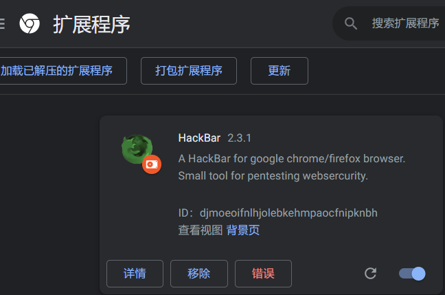Open the hamburger main menu
Image resolution: width=445 pixels, height=295 pixels.
click(1, 24)
